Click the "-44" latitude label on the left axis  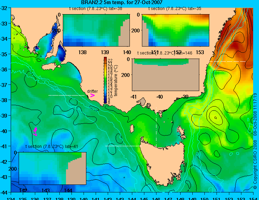[4, 192]
